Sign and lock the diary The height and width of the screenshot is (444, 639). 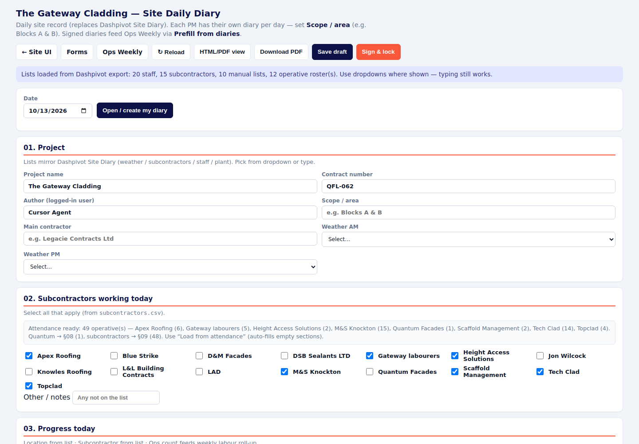[x=379, y=52]
